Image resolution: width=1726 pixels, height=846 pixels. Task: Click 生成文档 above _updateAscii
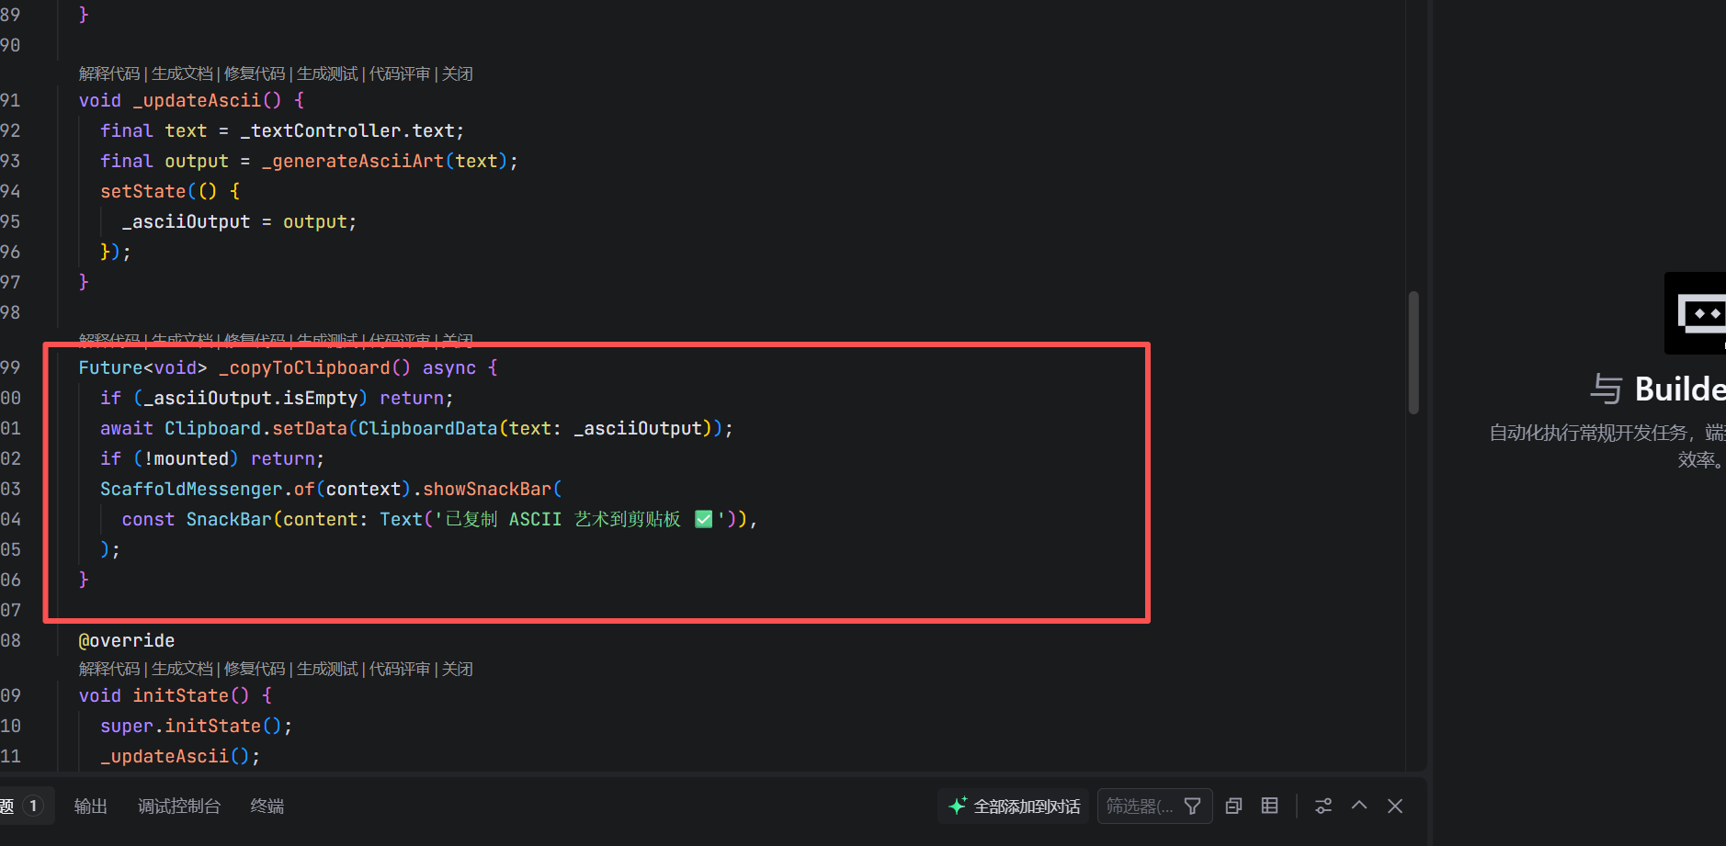(x=182, y=73)
